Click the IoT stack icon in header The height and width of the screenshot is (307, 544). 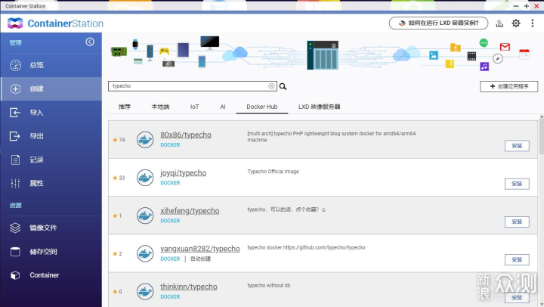499,23
